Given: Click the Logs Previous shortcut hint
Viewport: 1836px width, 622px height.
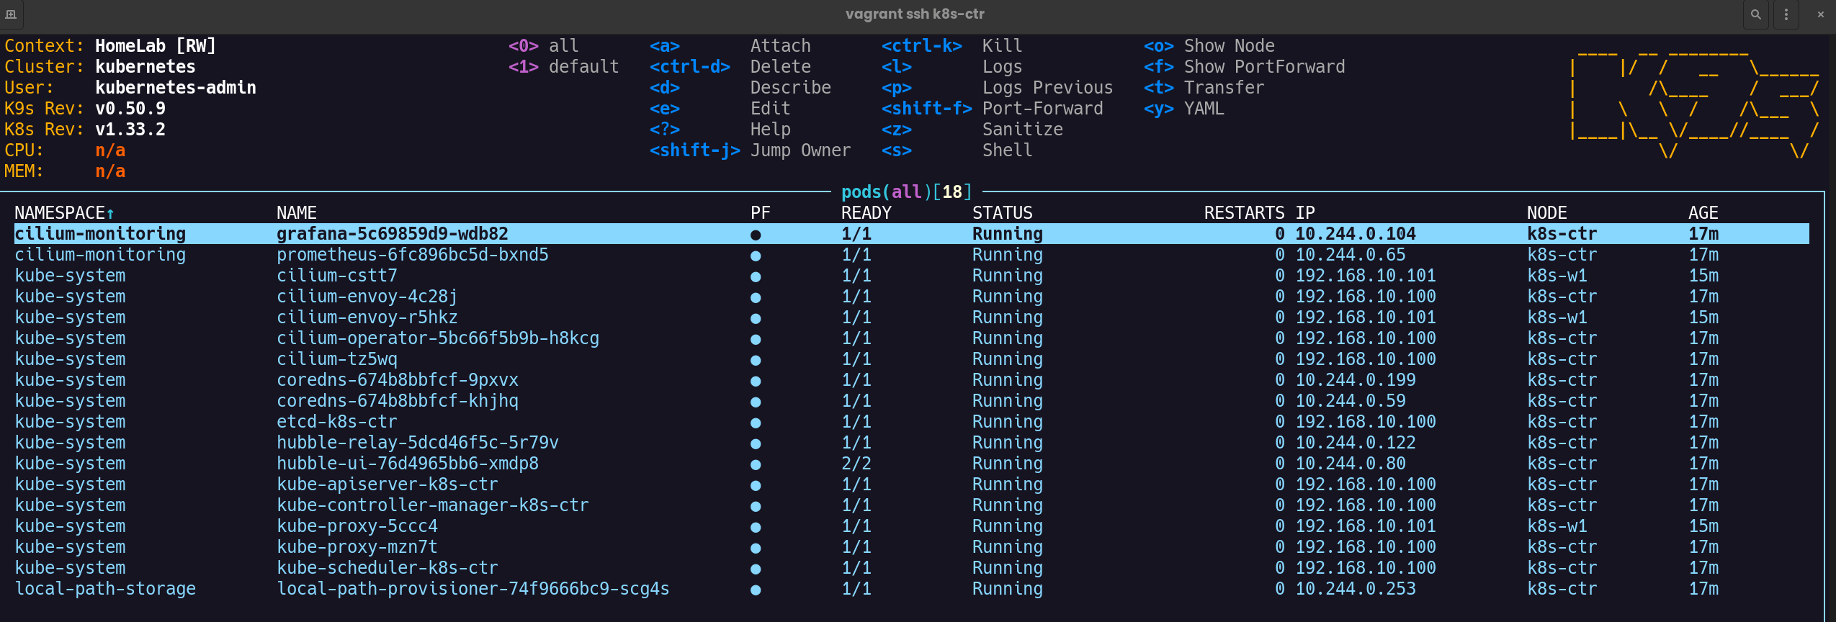Looking at the screenshot, I should [x=998, y=88].
